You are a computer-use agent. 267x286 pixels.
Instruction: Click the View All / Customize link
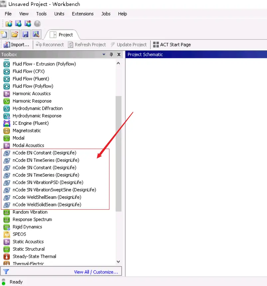click(x=96, y=272)
